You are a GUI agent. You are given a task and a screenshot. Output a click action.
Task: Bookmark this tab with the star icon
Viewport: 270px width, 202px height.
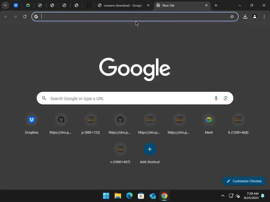232,17
